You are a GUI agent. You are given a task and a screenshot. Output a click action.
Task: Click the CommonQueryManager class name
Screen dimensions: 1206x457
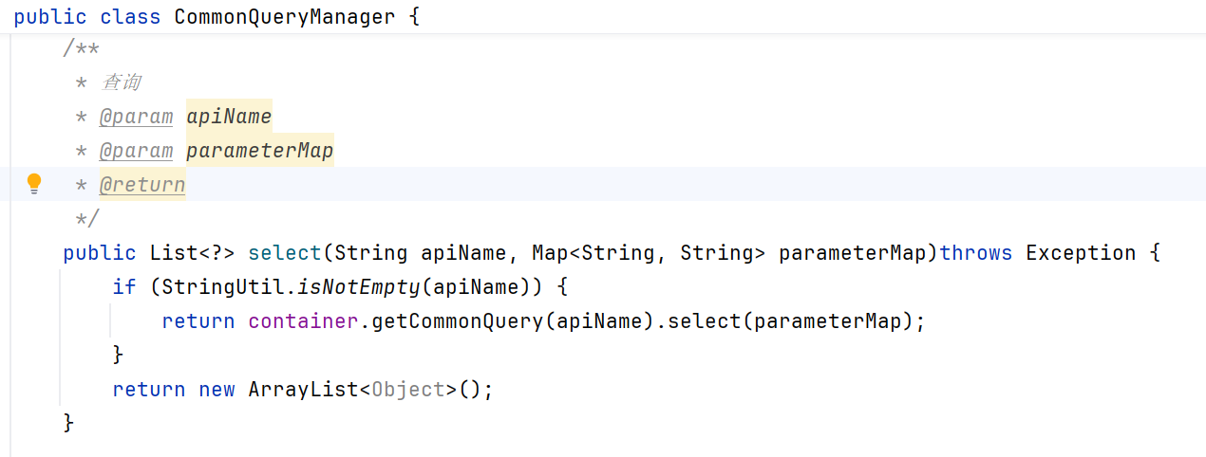(x=285, y=17)
